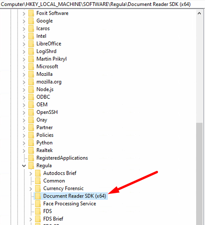Expand the FDS Brief subkey

(31, 219)
